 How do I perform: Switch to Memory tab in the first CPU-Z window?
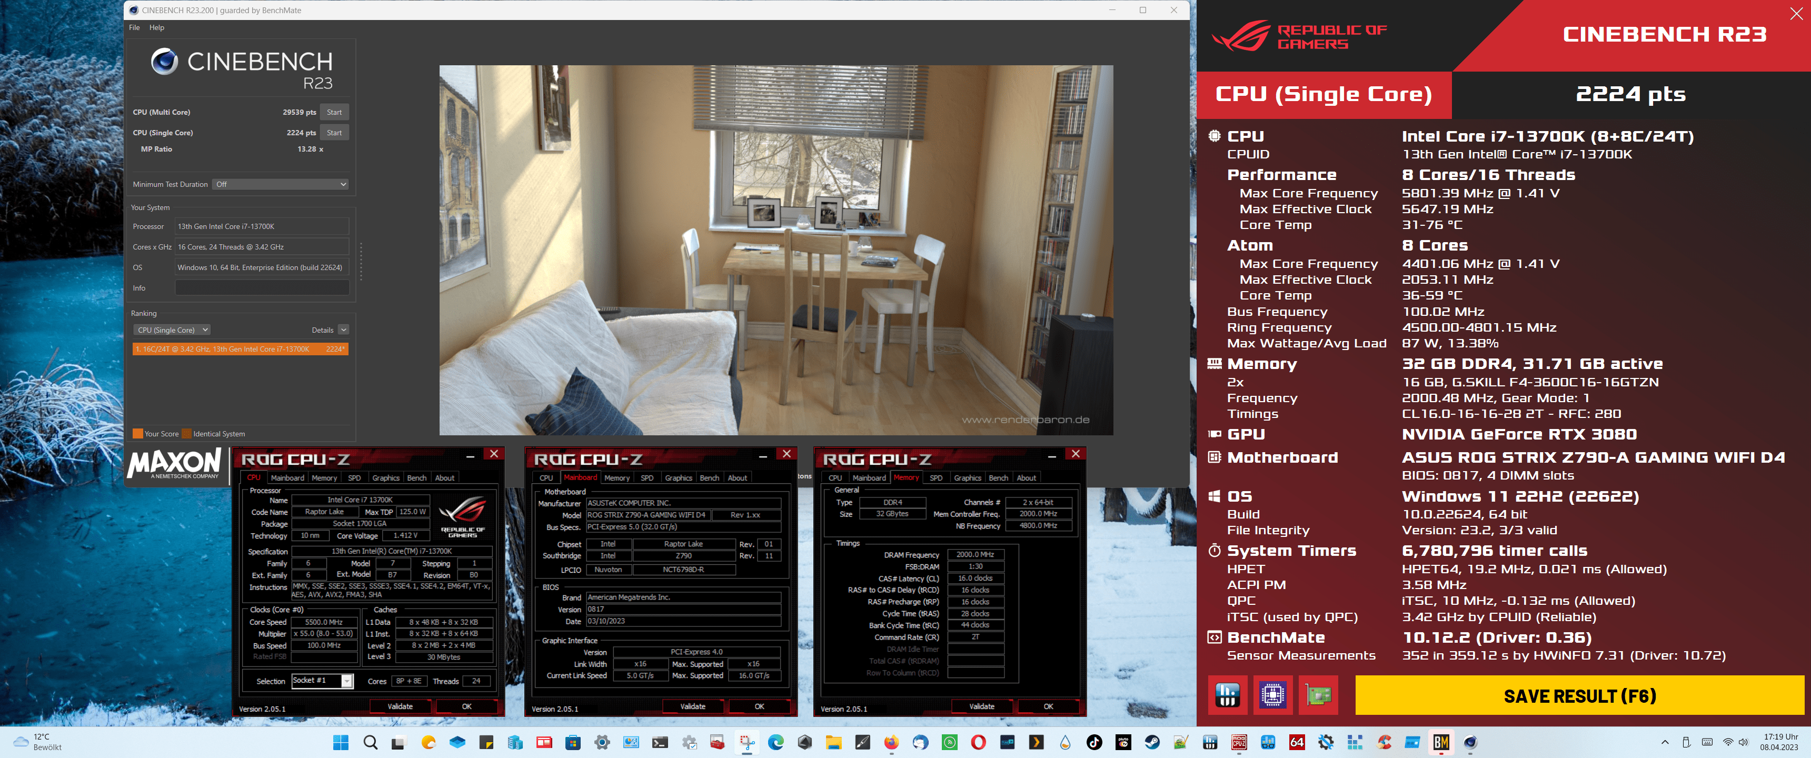point(324,477)
